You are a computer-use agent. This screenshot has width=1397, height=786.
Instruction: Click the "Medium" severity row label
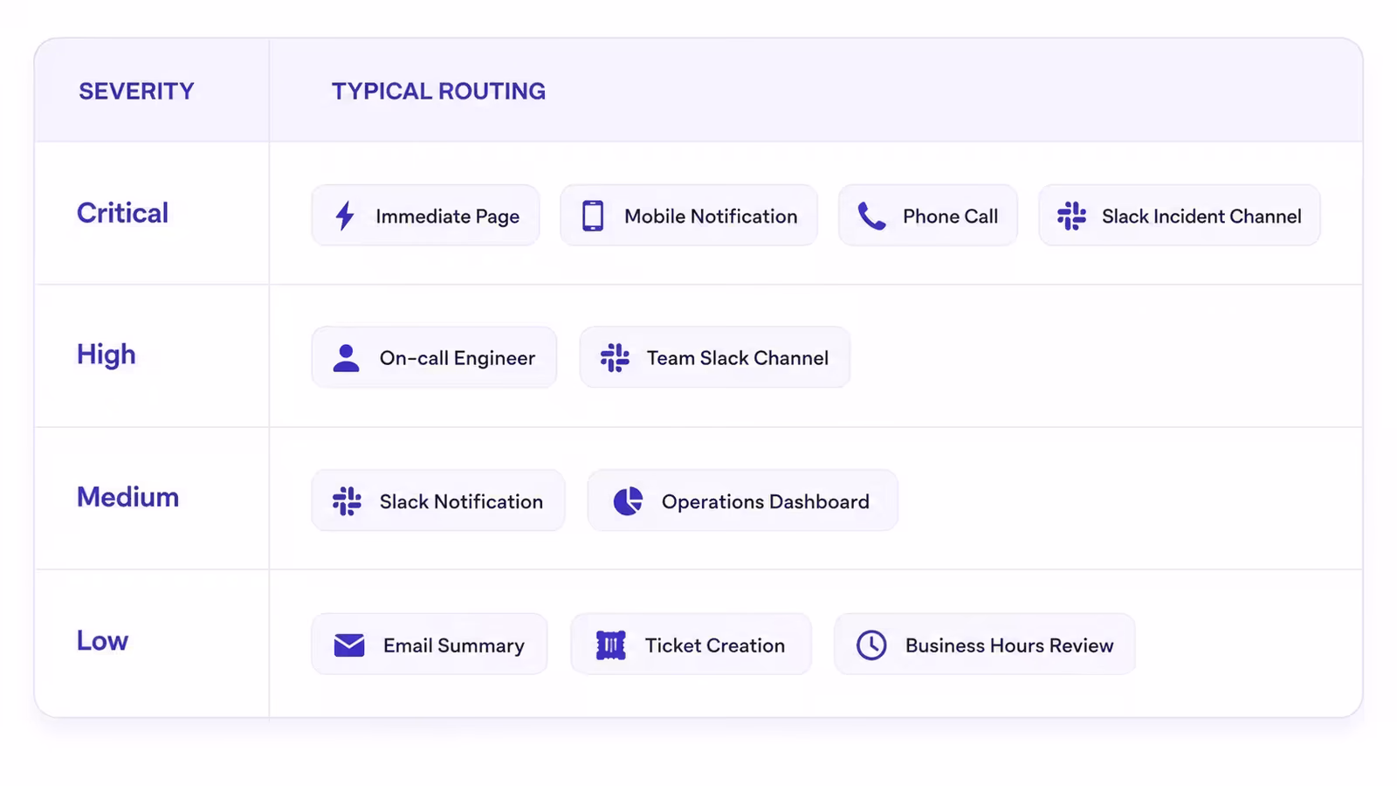[x=127, y=497]
